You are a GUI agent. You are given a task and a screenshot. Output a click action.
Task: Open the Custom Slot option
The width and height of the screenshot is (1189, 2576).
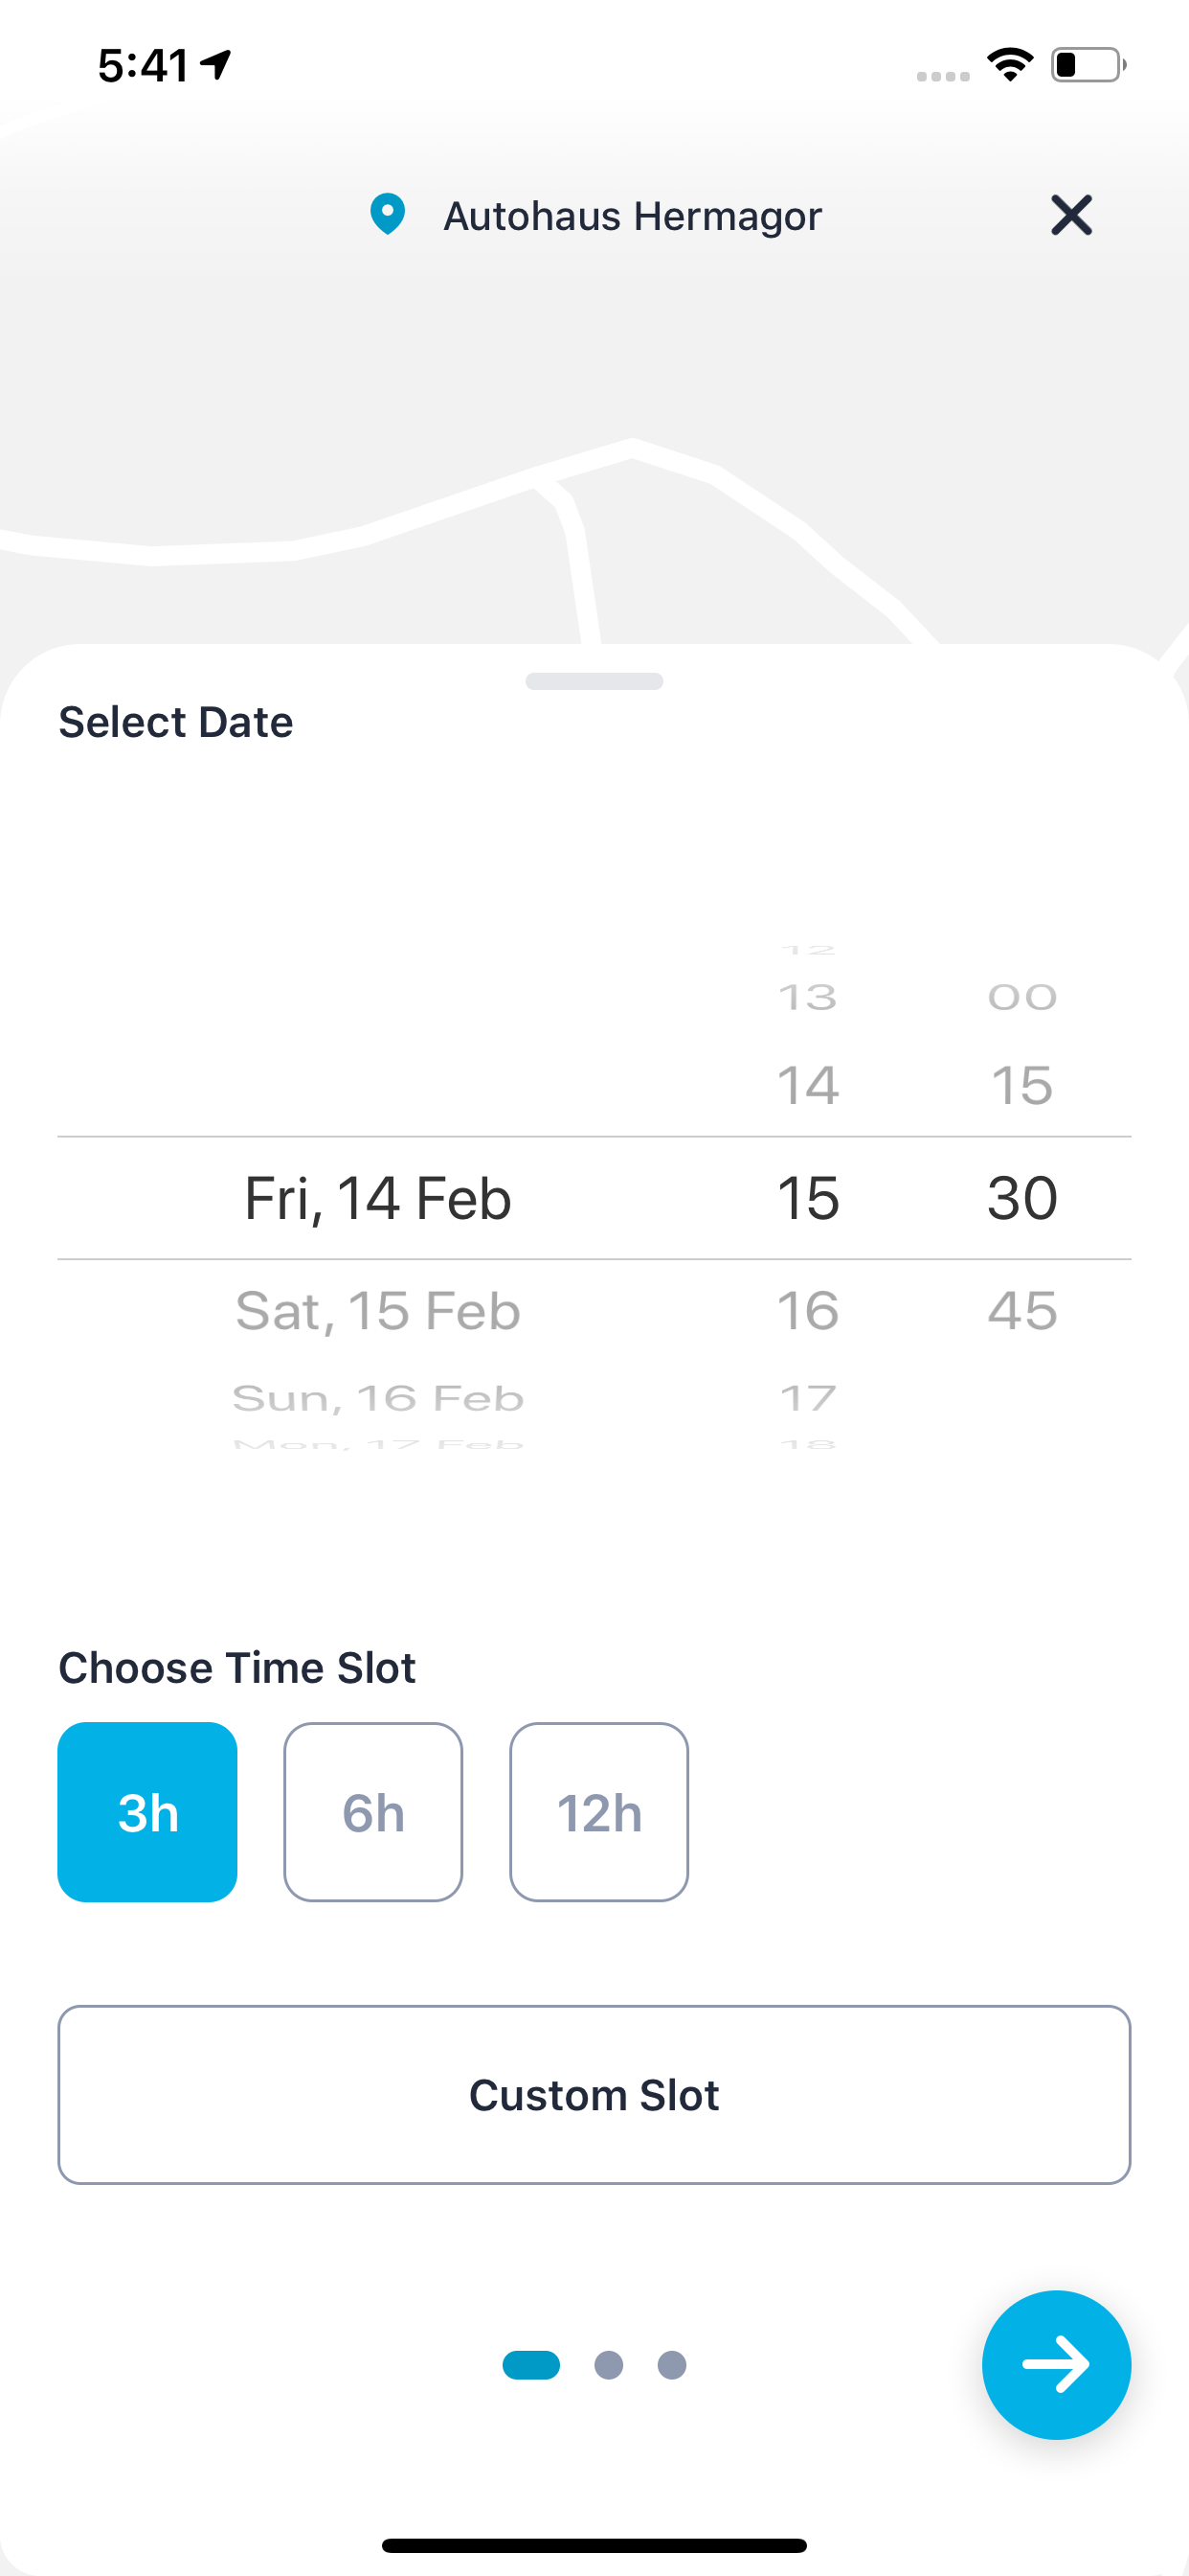594,2094
